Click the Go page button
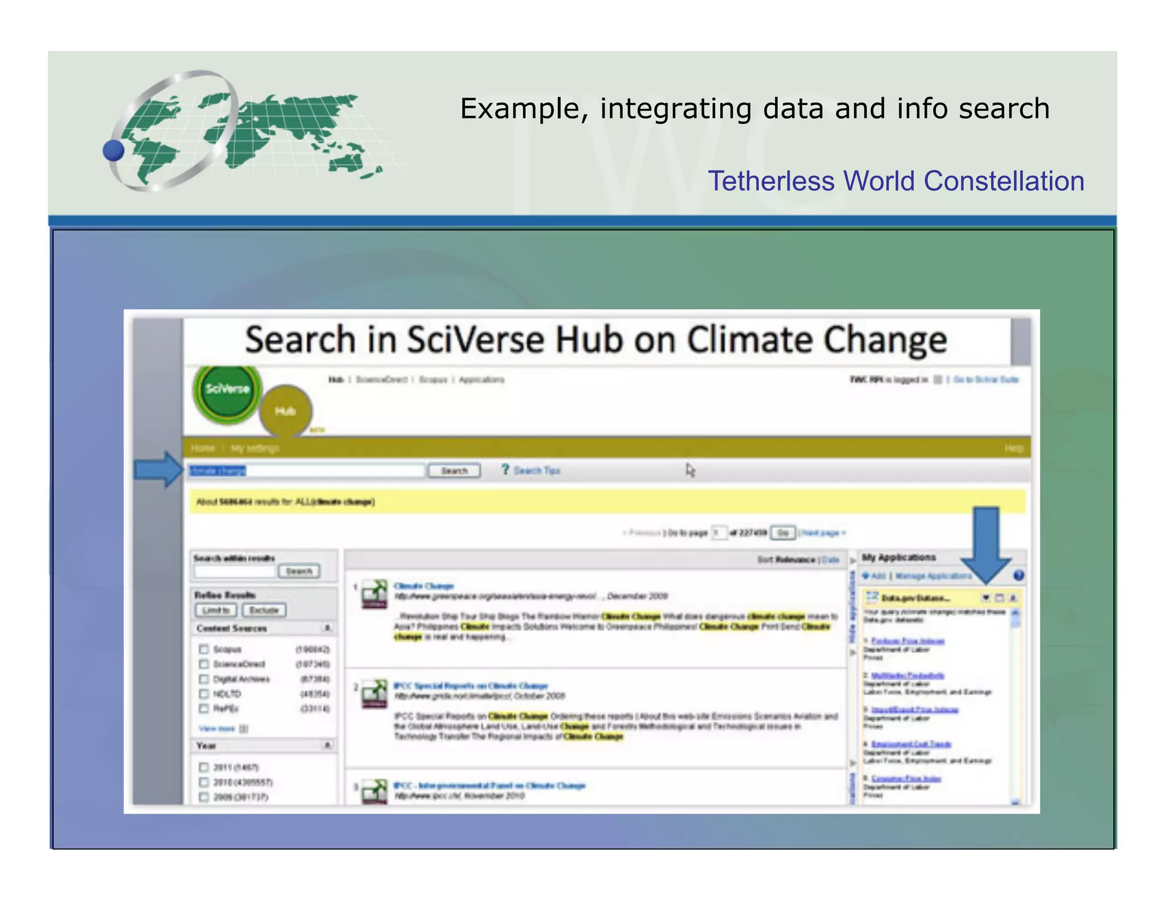The width and height of the screenshot is (1167, 902). pyautogui.click(x=783, y=533)
